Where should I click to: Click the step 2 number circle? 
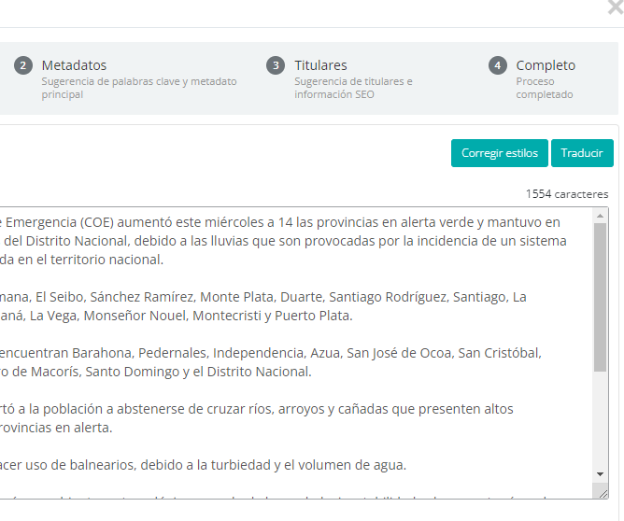tap(22, 65)
